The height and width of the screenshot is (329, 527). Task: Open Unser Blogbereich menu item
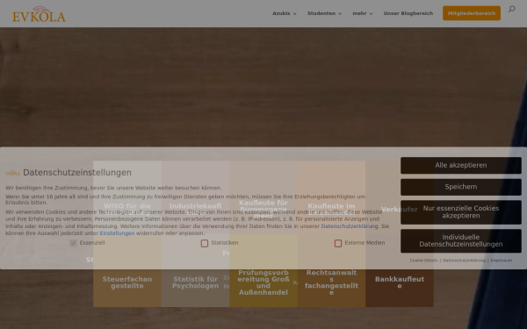coord(408,13)
